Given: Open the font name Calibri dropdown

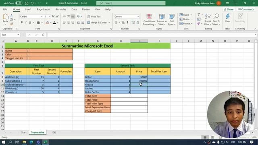Looking at the screenshot, I should tap(42, 17).
